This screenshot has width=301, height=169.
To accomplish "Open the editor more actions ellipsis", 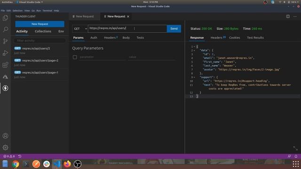I will [x=295, y=16].
